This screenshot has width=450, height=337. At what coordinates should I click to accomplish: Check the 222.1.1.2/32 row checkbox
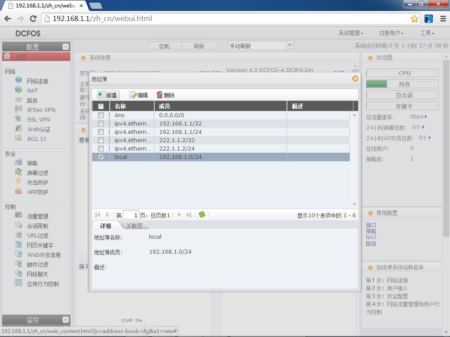[101, 140]
